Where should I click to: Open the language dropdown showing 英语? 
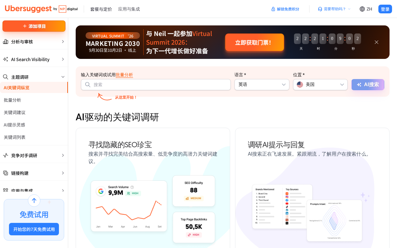pos(262,85)
